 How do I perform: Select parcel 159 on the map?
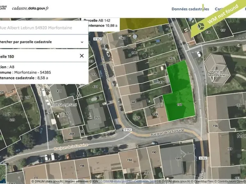click(230, 149)
